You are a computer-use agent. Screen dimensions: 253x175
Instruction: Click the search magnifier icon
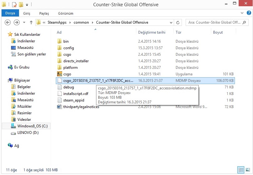[x=245, y=22]
